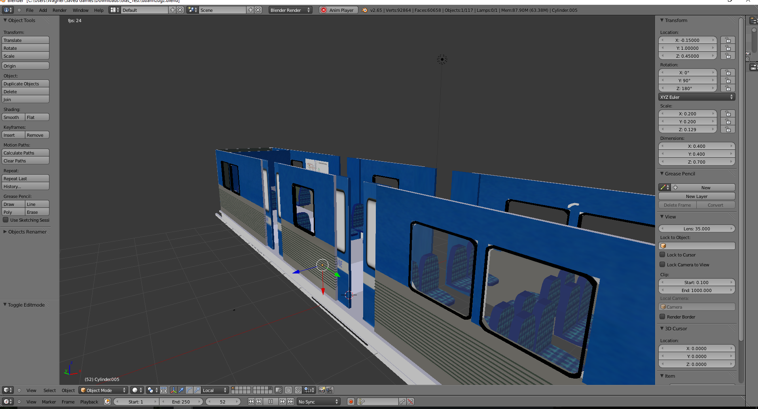Lock the X location padlock icon
The image size is (758, 409).
pyautogui.click(x=728, y=40)
